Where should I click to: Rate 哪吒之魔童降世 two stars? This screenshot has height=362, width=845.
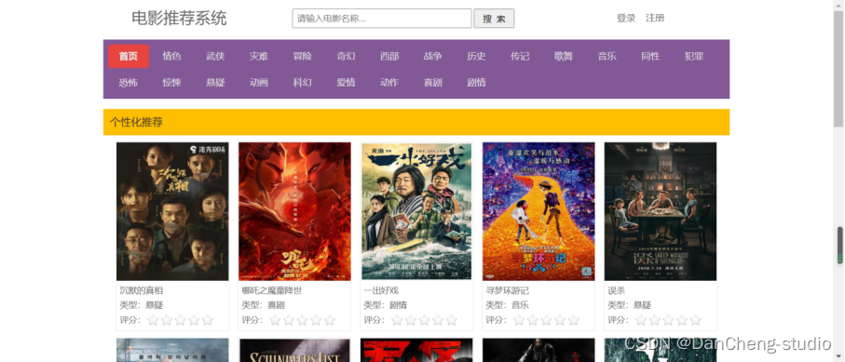click(x=289, y=320)
